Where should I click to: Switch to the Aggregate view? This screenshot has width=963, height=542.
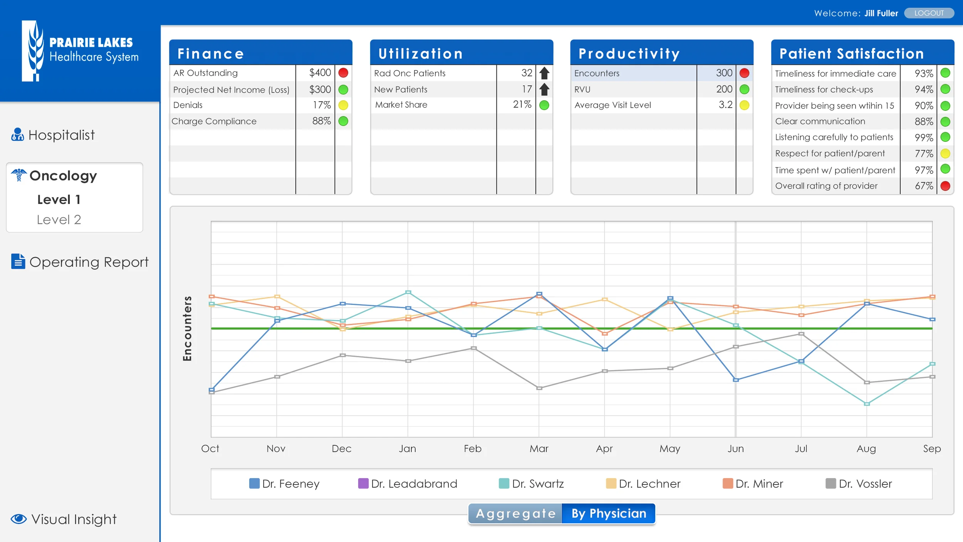click(x=515, y=513)
